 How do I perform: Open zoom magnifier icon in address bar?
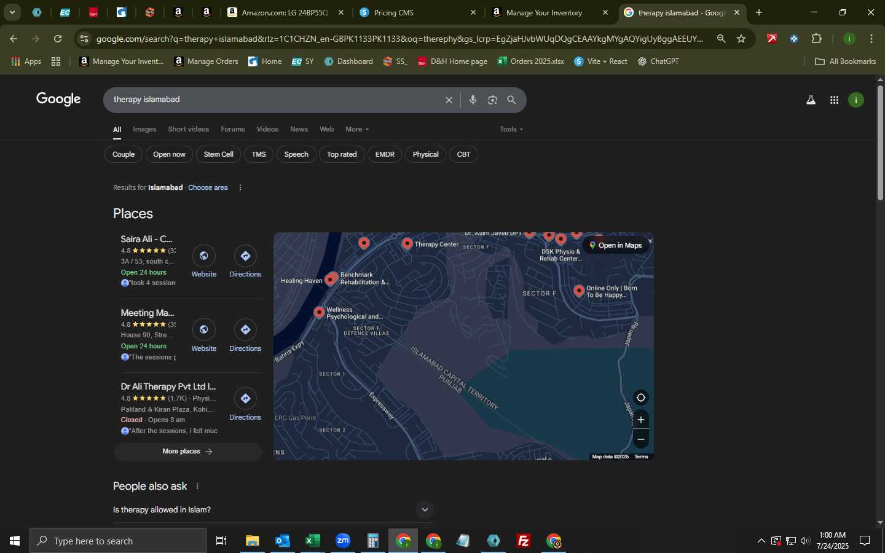tap(722, 39)
